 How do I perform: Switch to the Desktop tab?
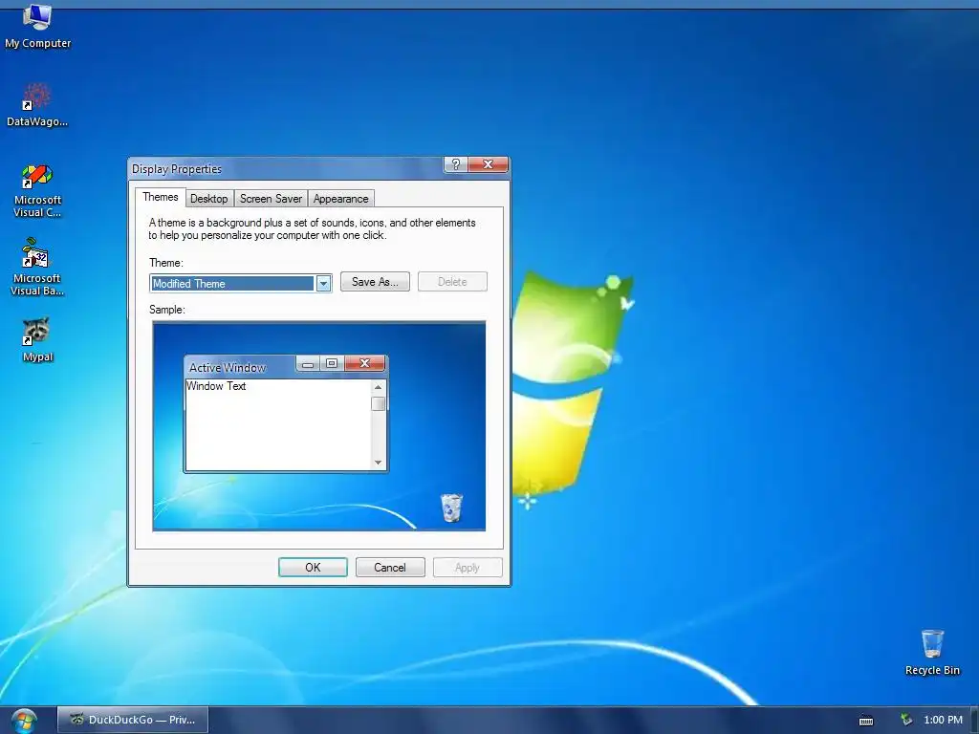(x=208, y=199)
